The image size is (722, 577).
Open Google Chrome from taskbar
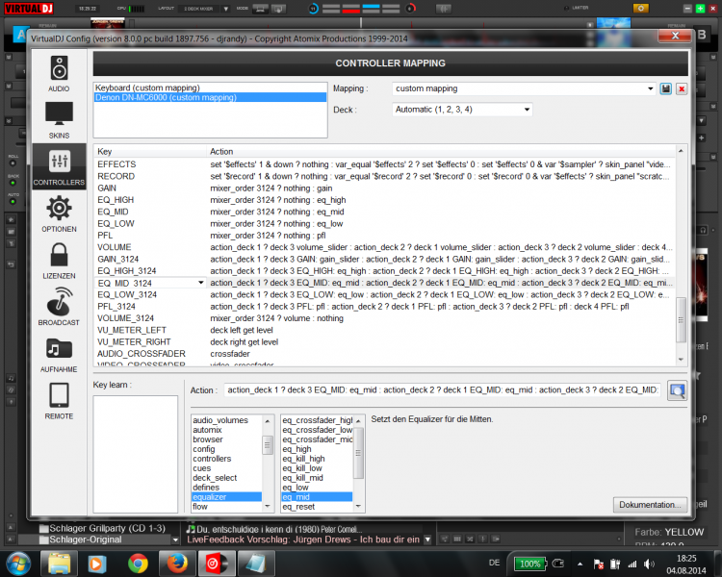click(138, 564)
